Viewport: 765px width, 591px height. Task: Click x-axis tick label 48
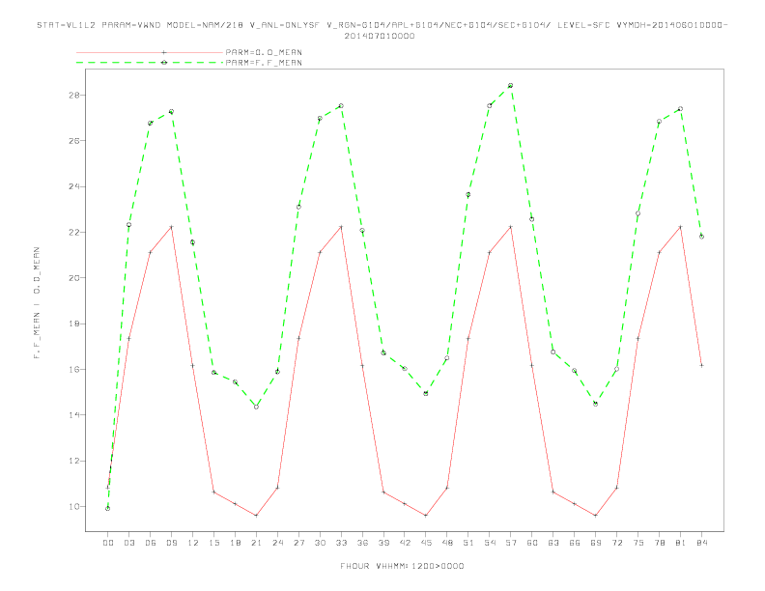[447, 543]
